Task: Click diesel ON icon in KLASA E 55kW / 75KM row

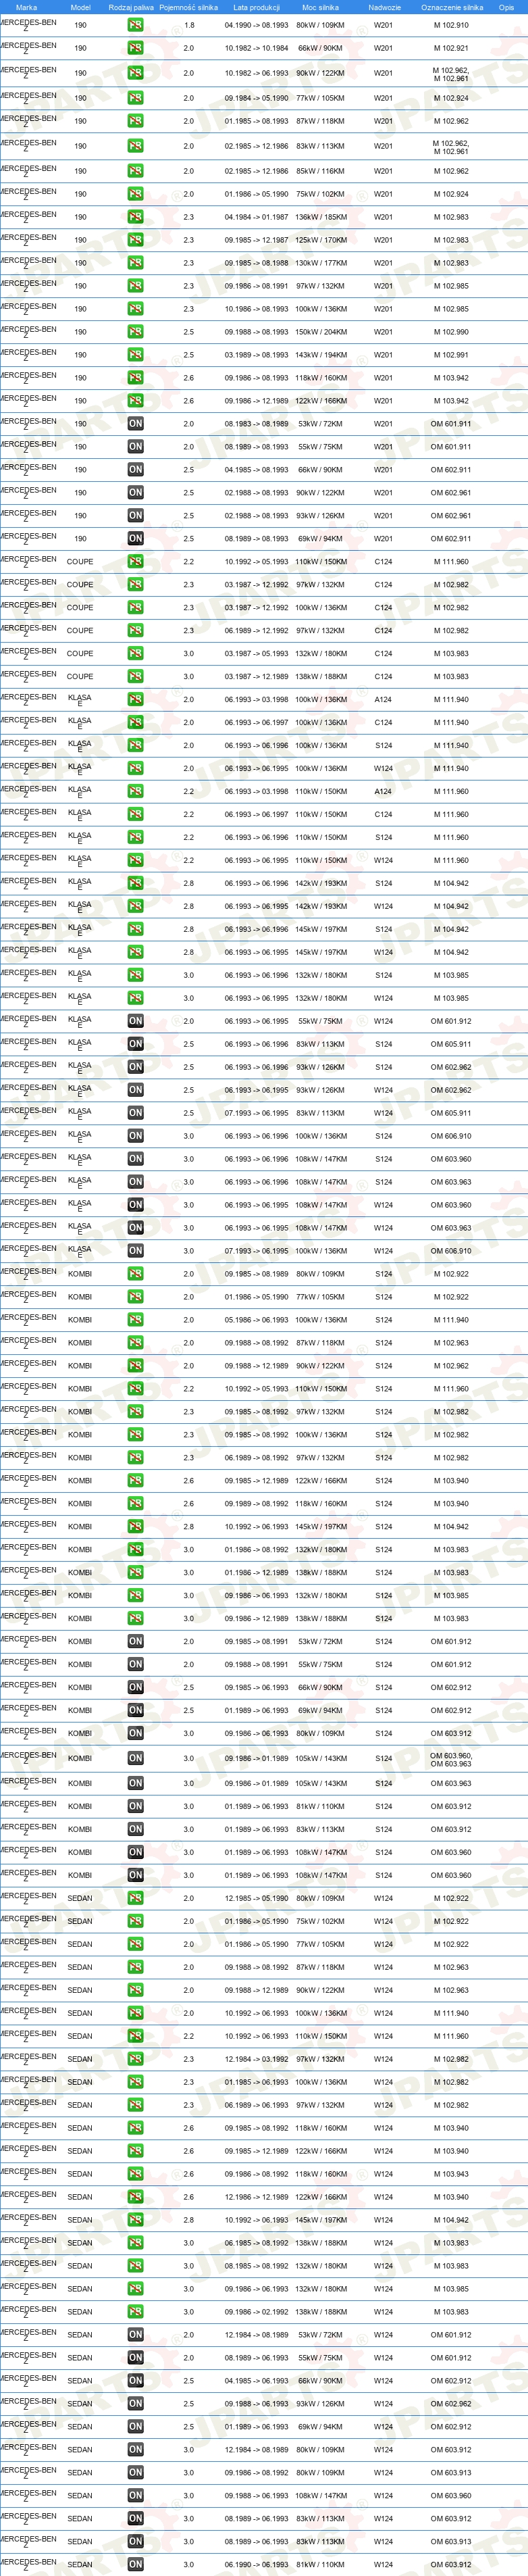Action: point(135,1022)
